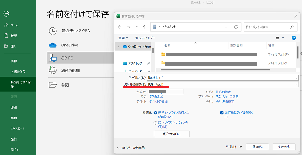Viewport: 302px width, 155px height.
Task: Collapse folders with フォルダーの非表示
Action: click(130, 148)
